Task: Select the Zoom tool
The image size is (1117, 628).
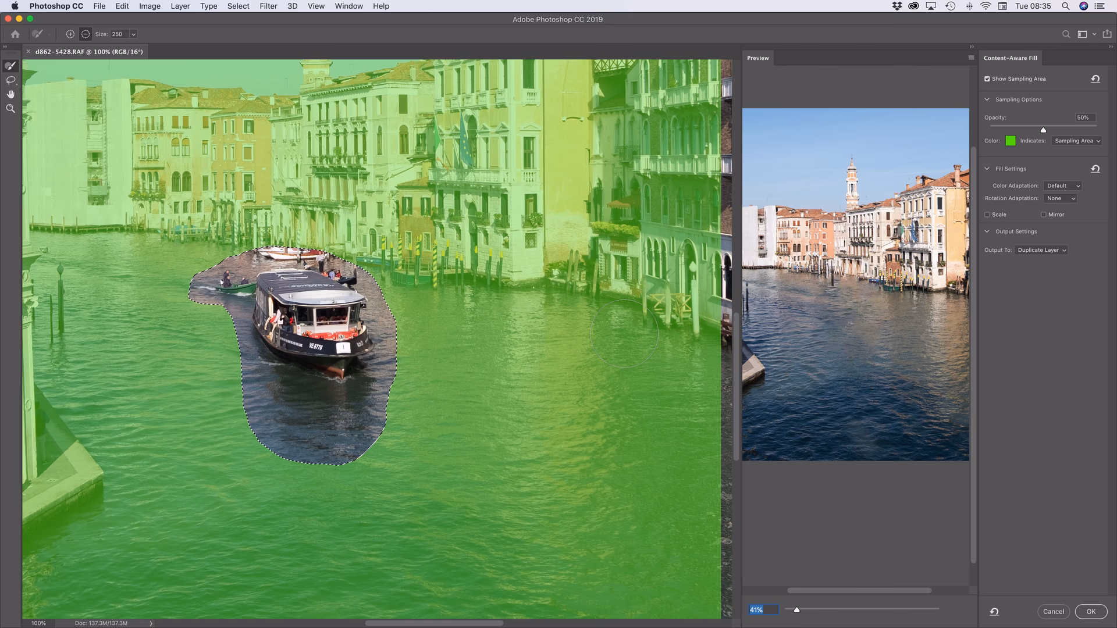Action: point(10,108)
